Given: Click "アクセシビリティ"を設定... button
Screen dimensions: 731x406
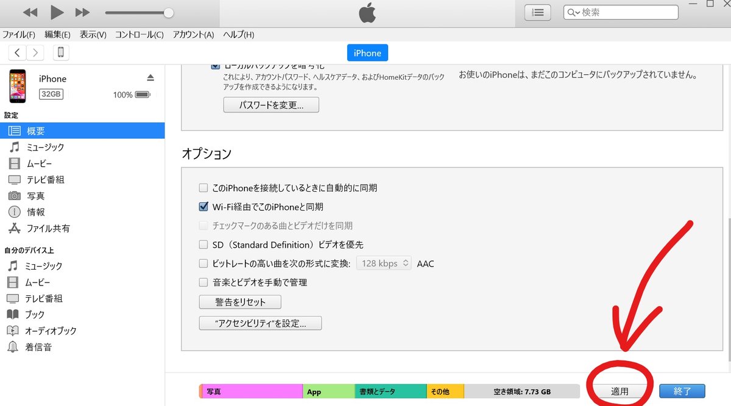Looking at the screenshot, I should pos(260,323).
